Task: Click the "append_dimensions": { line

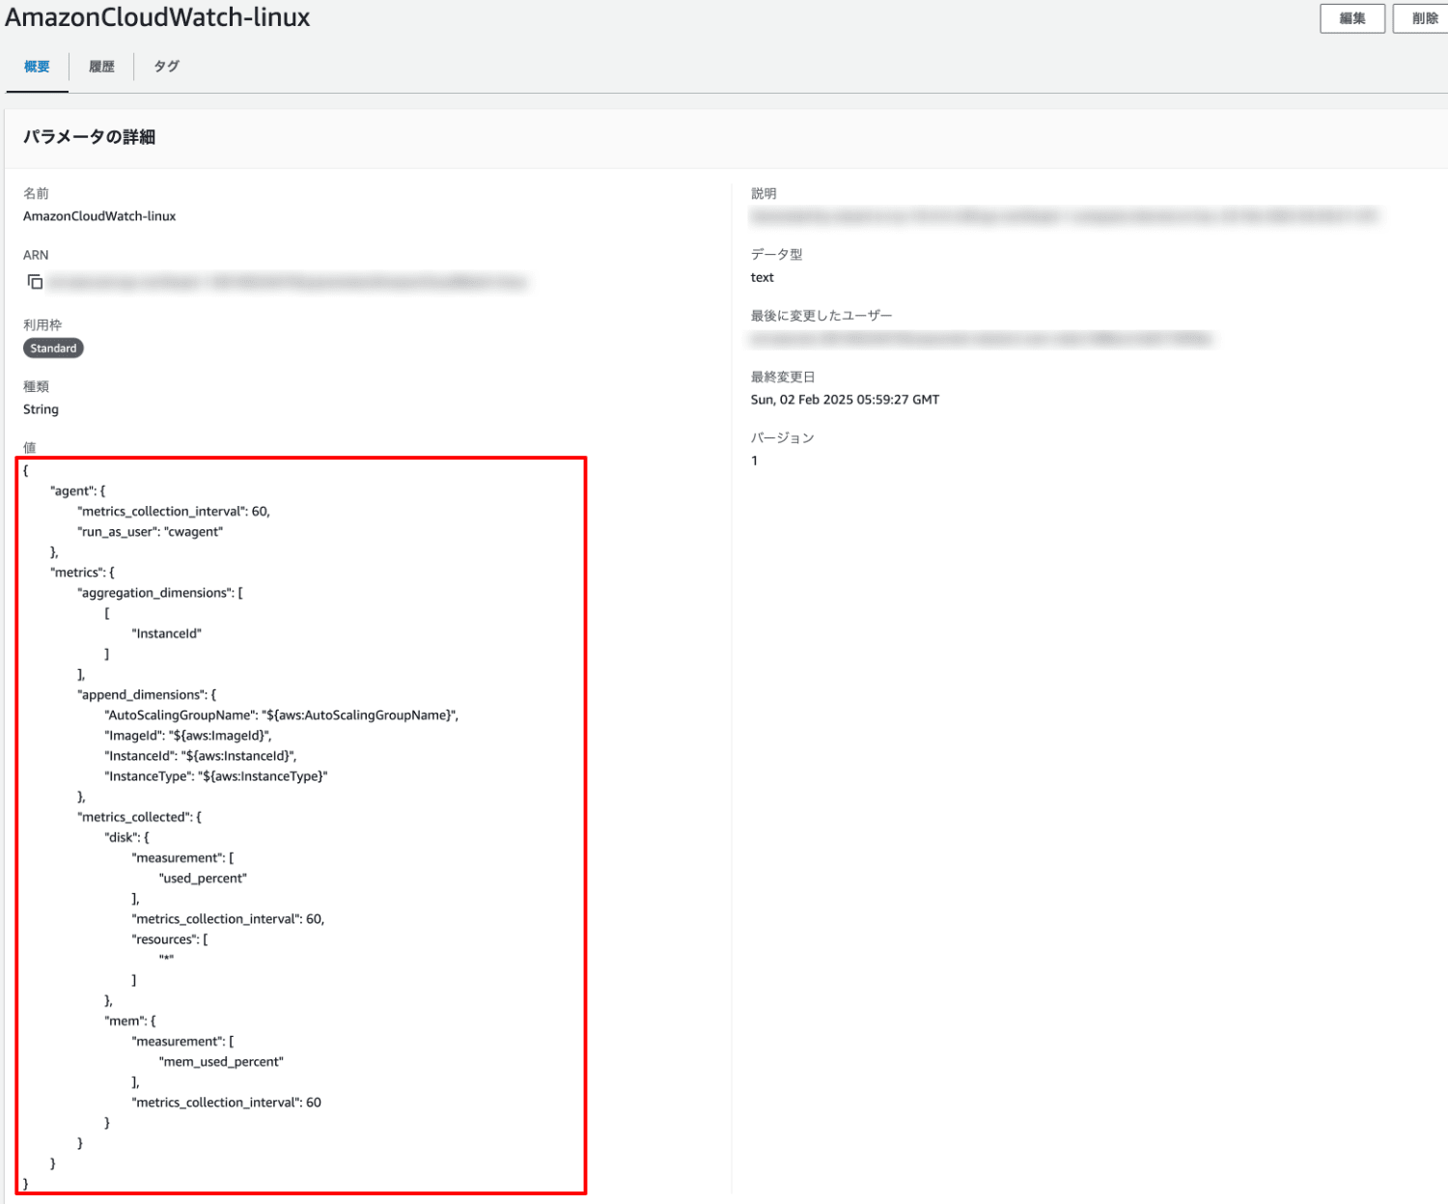Action: click(147, 695)
